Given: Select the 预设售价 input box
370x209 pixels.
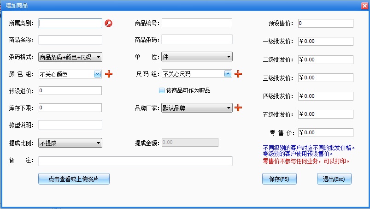Looking at the screenshot, I should coord(325,23).
